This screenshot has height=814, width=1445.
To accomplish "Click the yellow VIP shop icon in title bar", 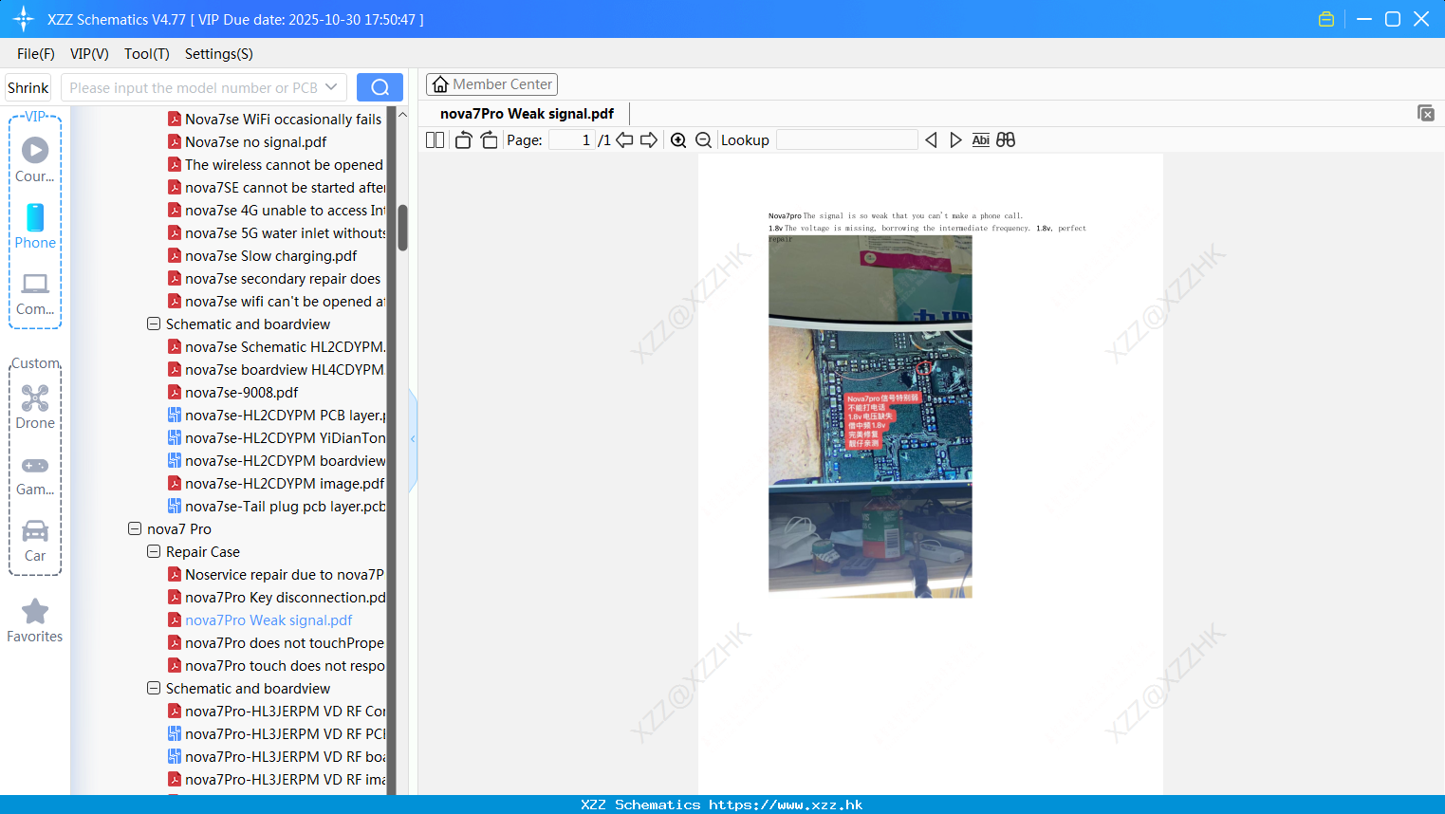I will click(1326, 19).
